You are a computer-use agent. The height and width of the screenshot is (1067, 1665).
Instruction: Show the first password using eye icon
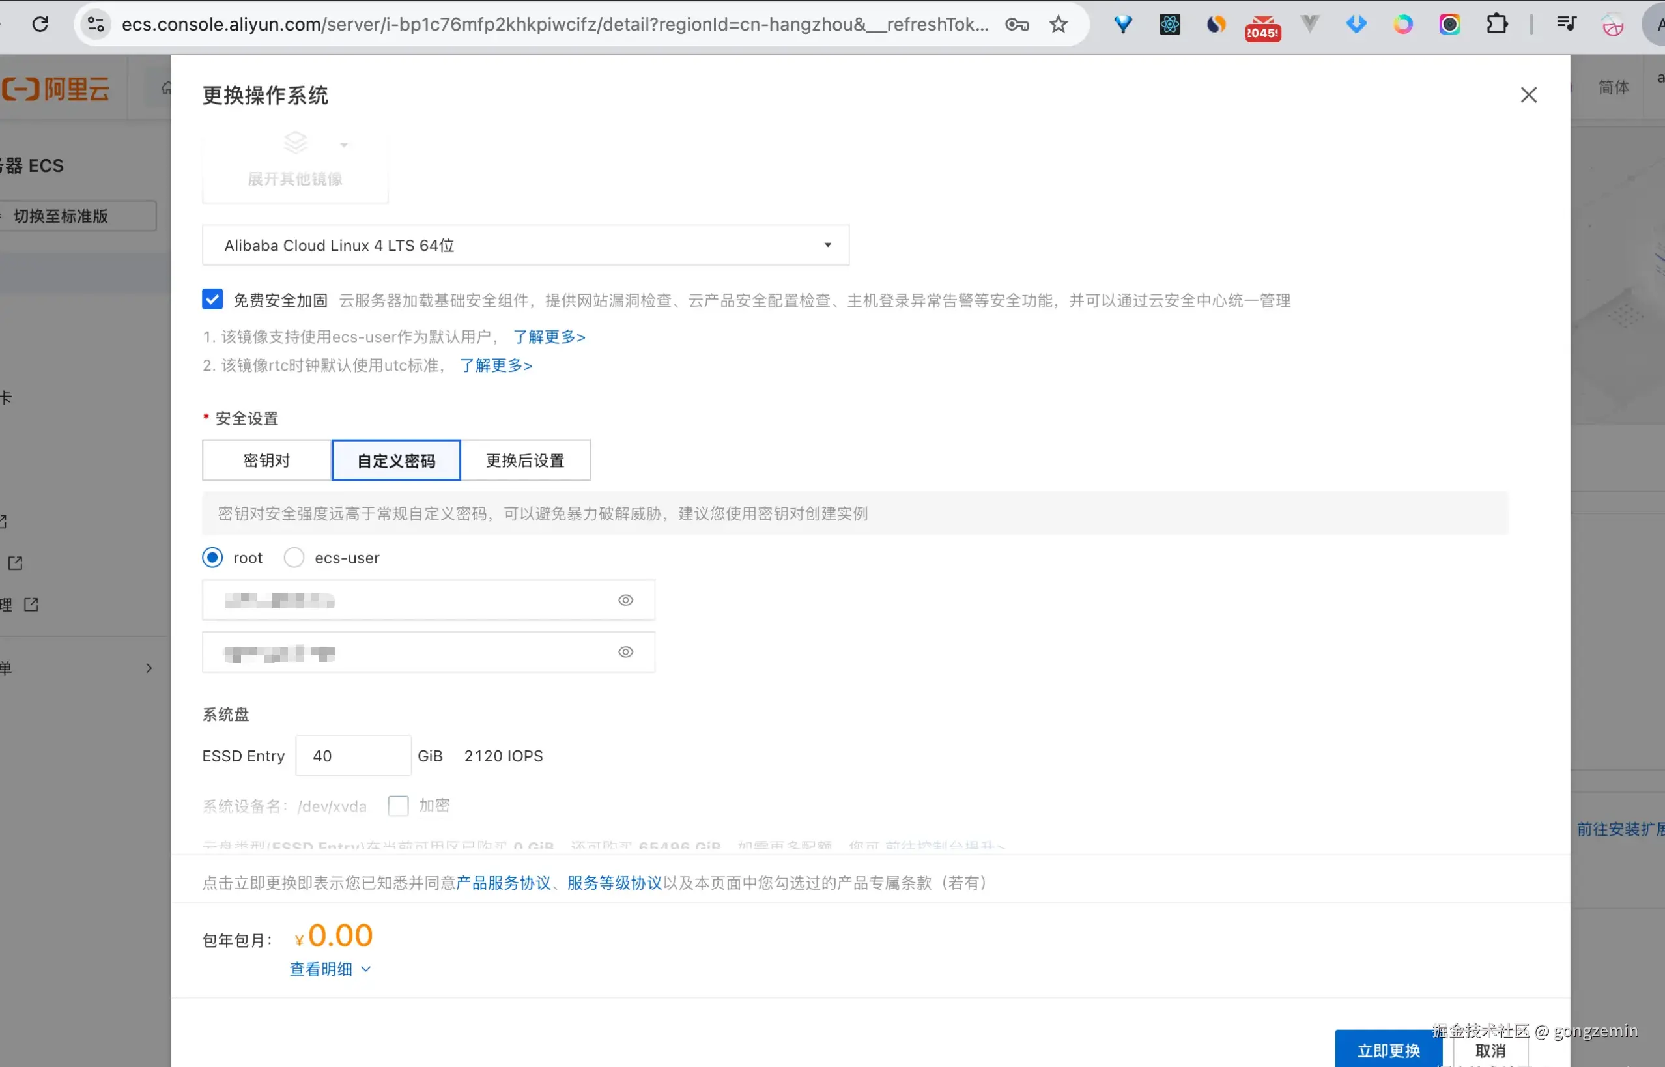(625, 600)
